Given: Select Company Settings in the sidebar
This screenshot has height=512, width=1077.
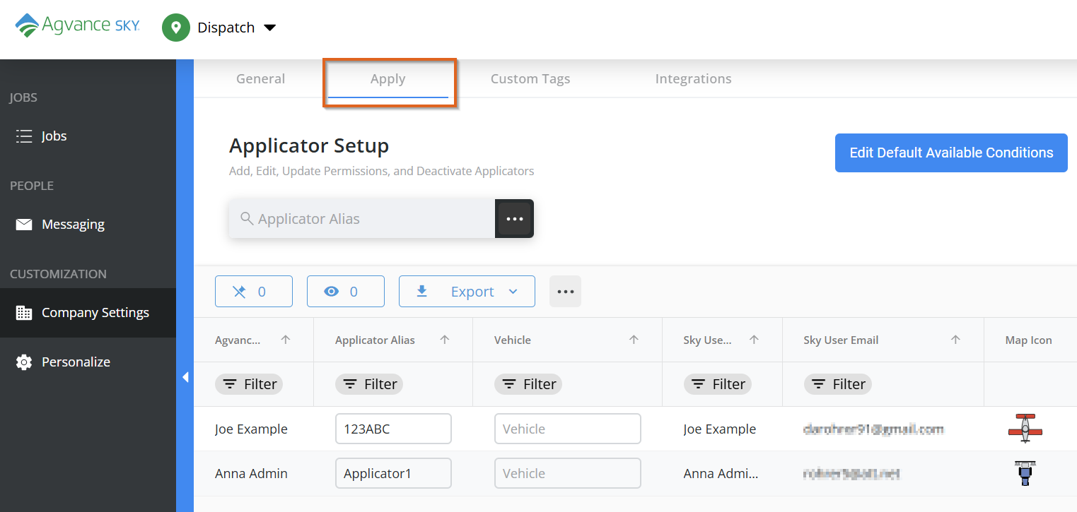Looking at the screenshot, I should (x=88, y=313).
